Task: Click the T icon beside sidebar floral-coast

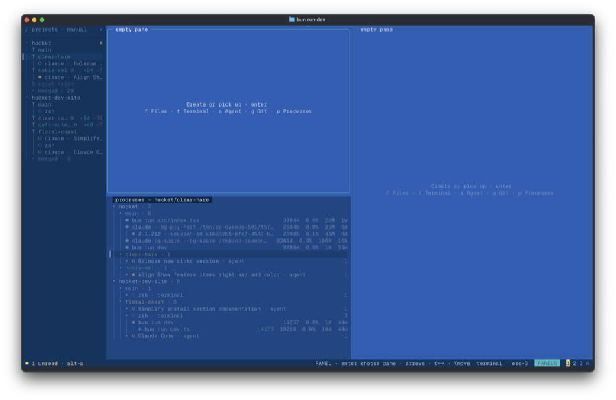Action: pos(34,132)
